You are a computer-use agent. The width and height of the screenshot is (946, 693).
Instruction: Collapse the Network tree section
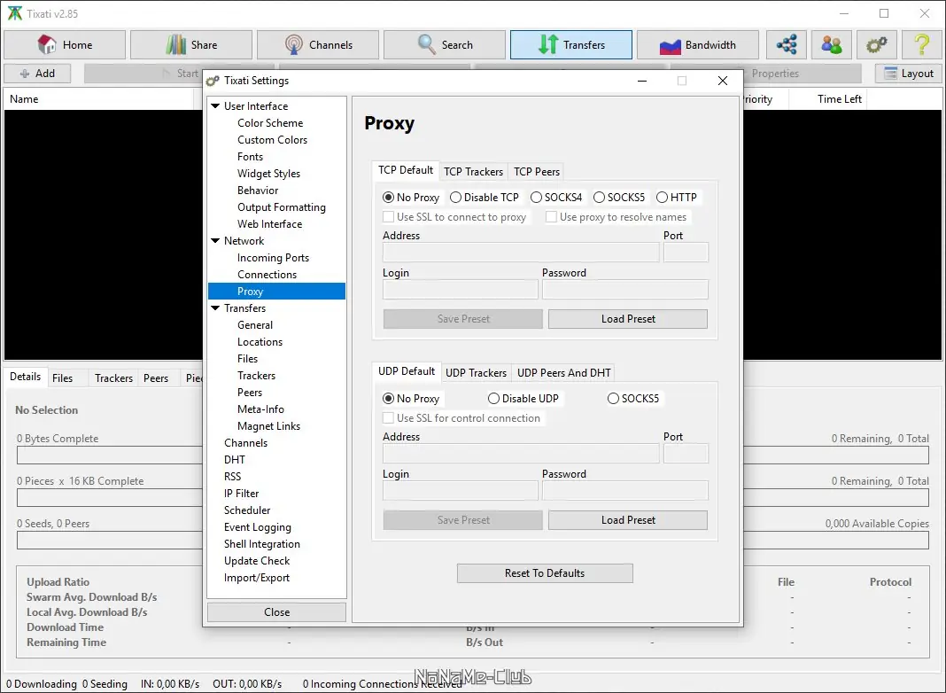tap(215, 240)
